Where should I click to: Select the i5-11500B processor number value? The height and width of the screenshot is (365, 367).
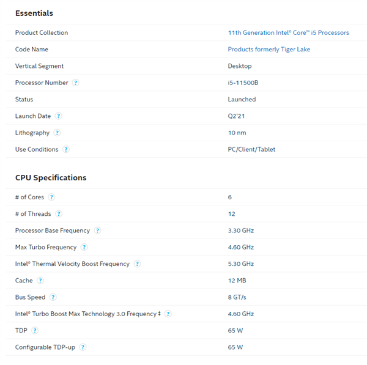tap(243, 83)
